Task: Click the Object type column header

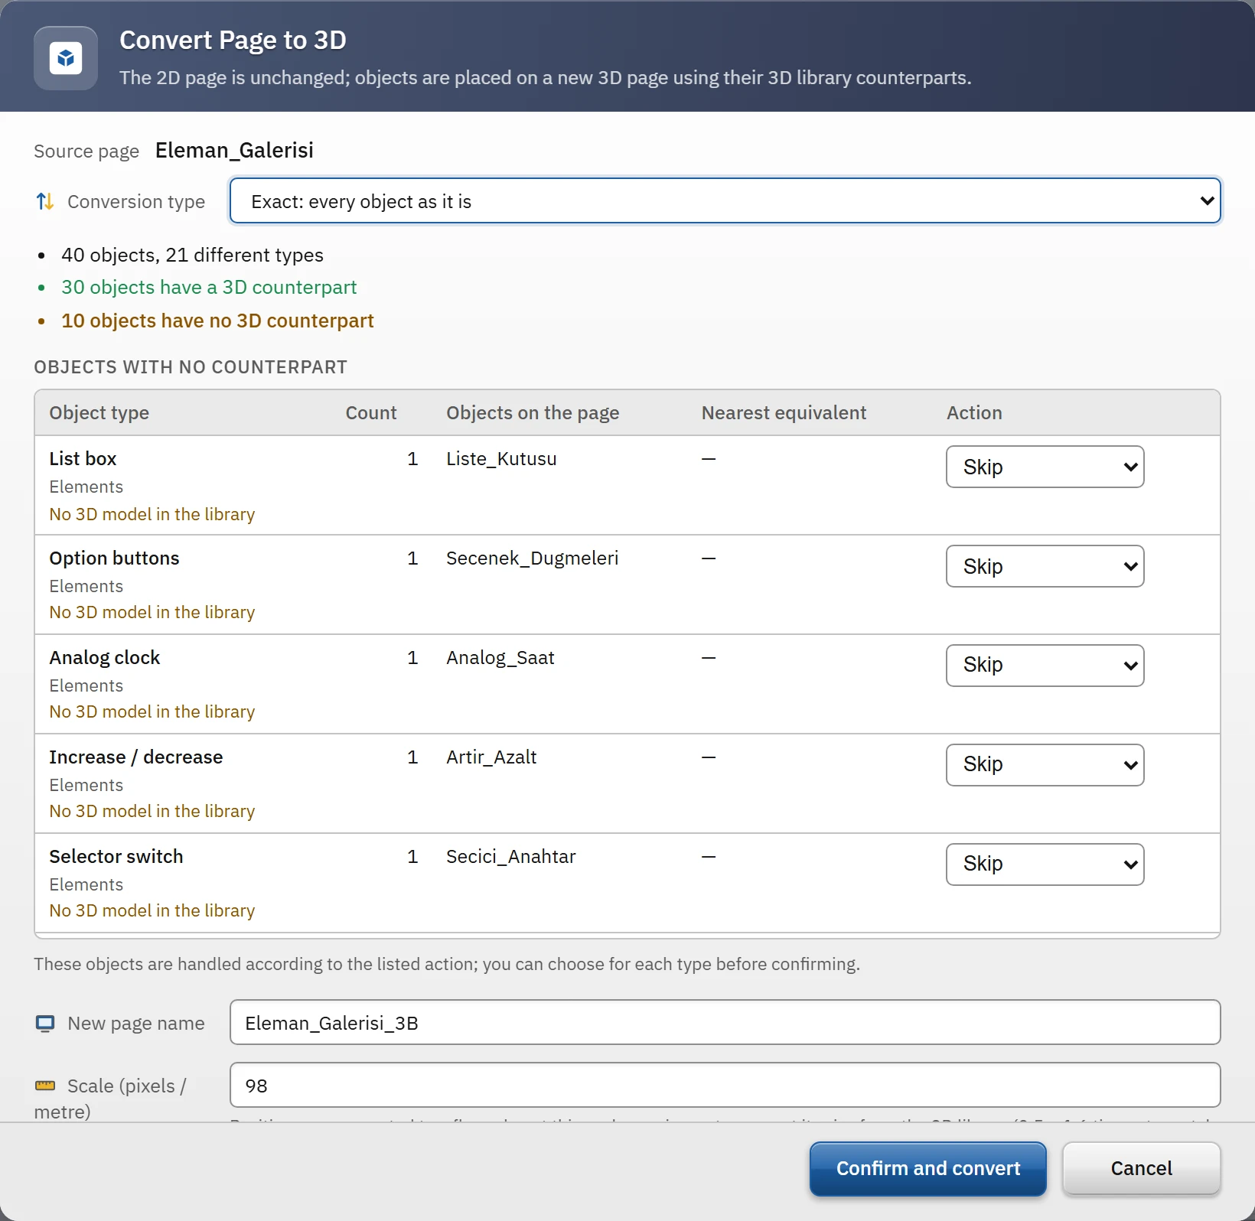Action: pyautogui.click(x=99, y=413)
